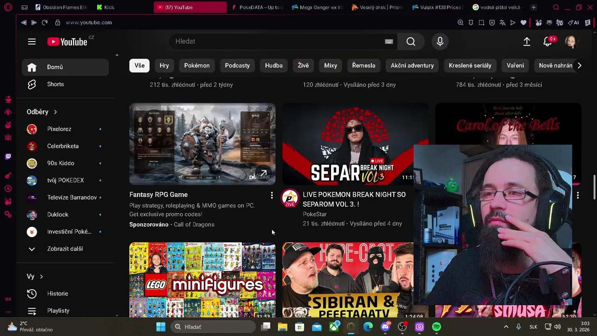597x336 pixels.
Task: Go back with browser back arrow
Action: point(24,22)
